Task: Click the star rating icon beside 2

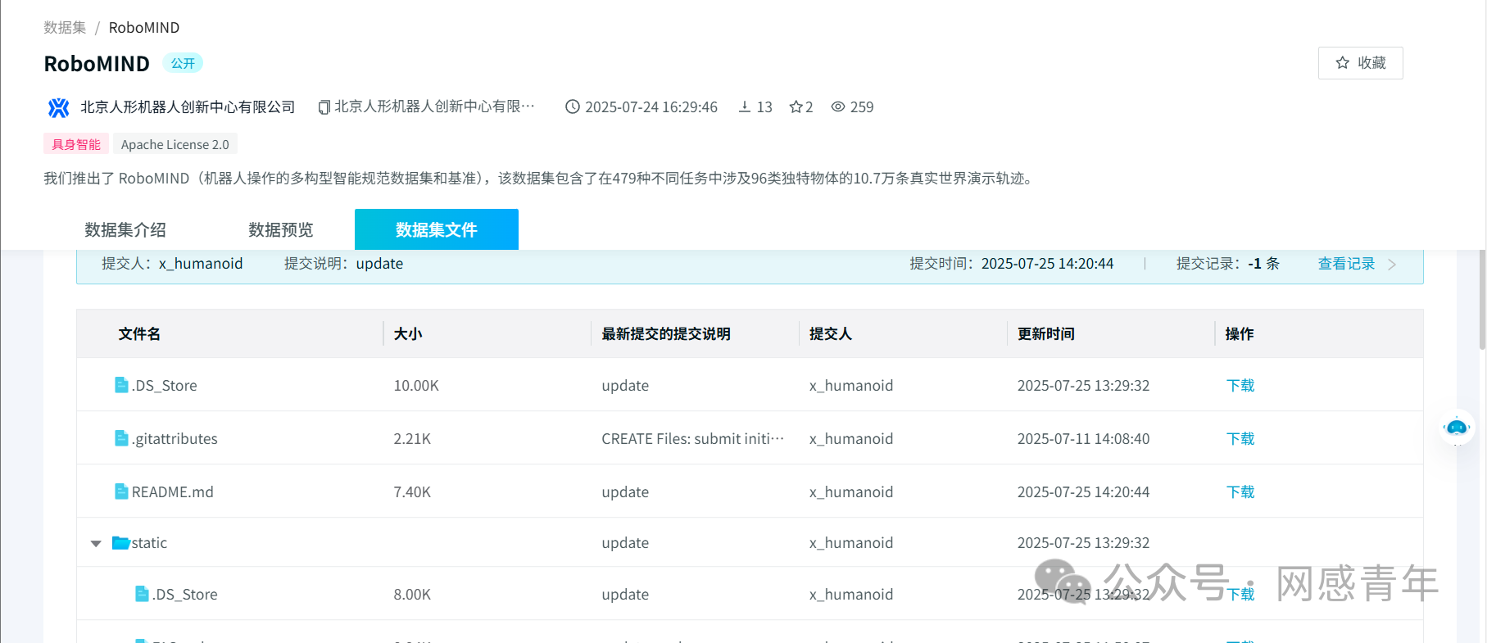Action: 796,106
